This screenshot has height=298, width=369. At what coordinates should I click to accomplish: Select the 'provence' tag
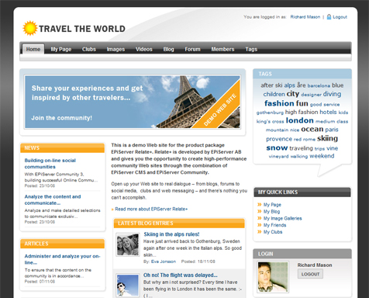pos(279,139)
